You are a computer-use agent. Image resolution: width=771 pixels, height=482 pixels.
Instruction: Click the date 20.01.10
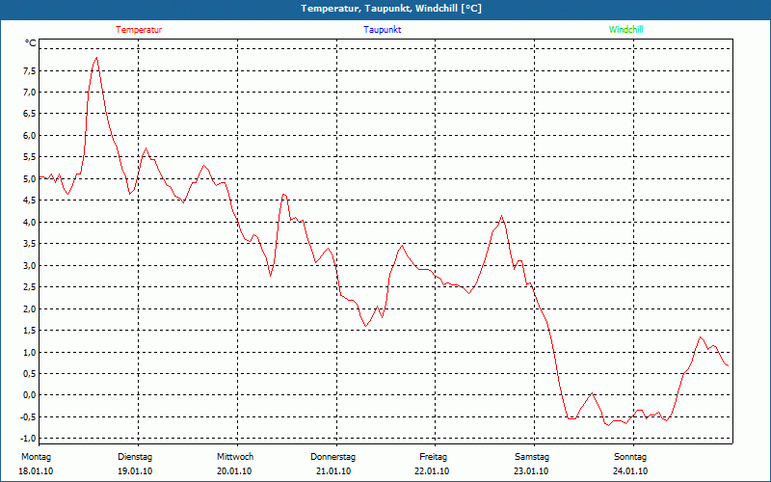tap(234, 471)
